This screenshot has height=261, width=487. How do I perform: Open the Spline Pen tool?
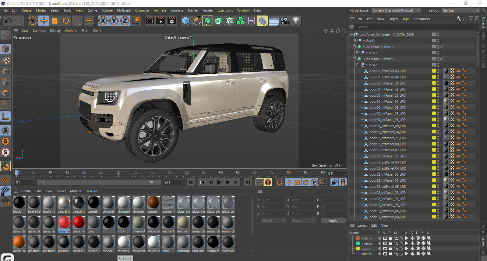coord(196,21)
